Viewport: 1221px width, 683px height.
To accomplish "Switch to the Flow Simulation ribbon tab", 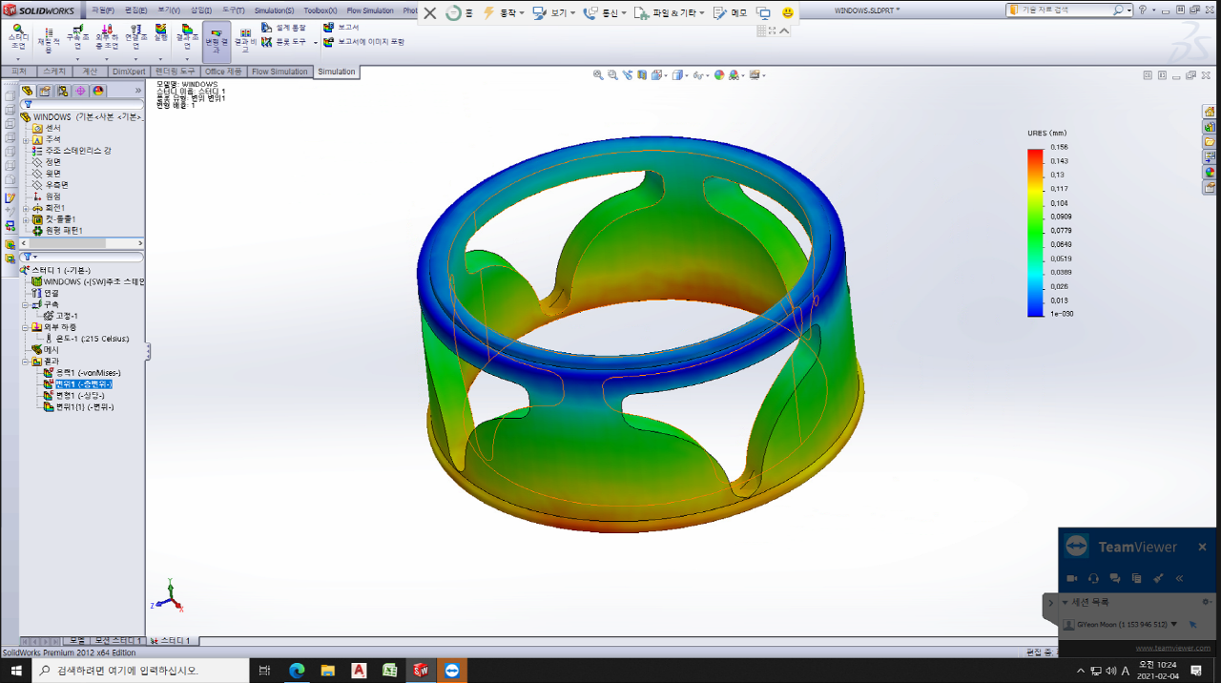I will pyautogui.click(x=279, y=72).
